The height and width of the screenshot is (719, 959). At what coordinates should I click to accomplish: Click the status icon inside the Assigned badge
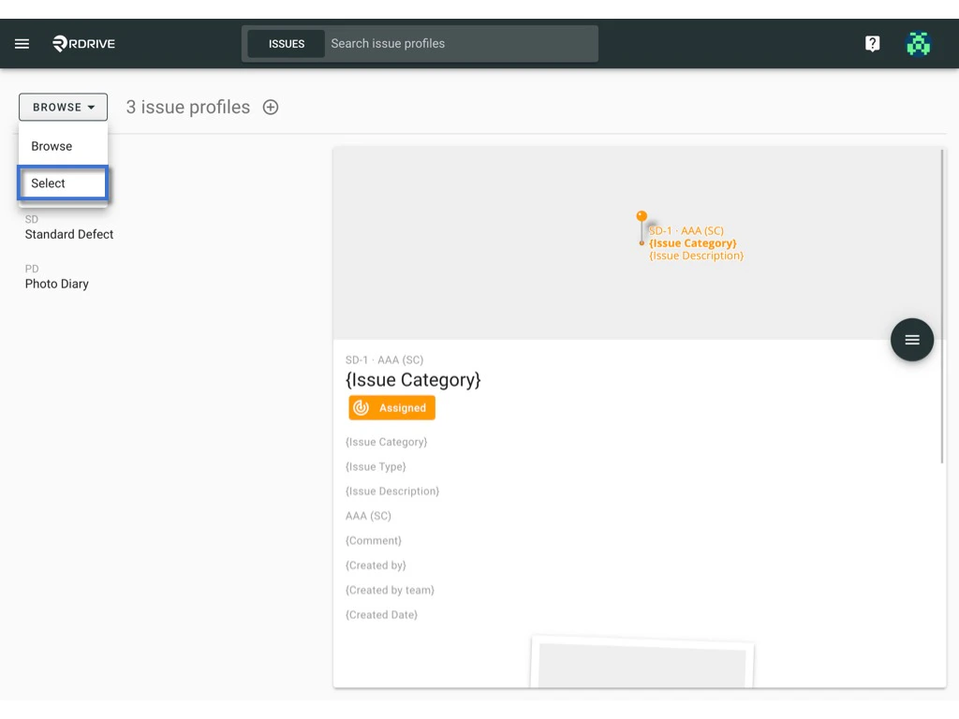(x=361, y=407)
